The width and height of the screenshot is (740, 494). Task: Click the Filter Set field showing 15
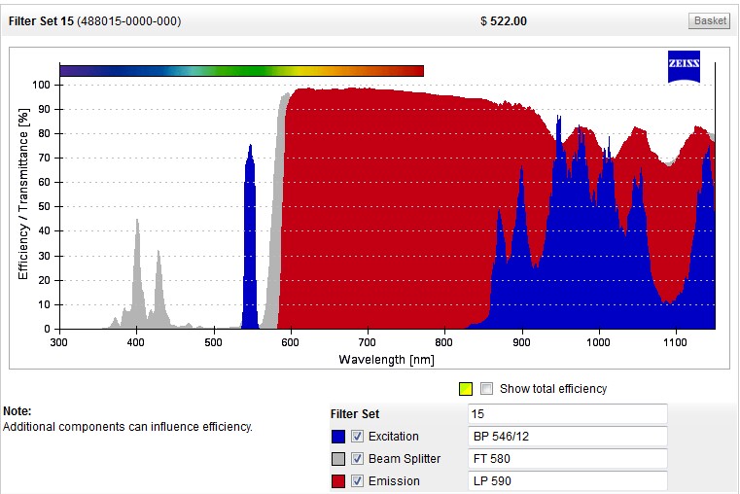coord(567,414)
